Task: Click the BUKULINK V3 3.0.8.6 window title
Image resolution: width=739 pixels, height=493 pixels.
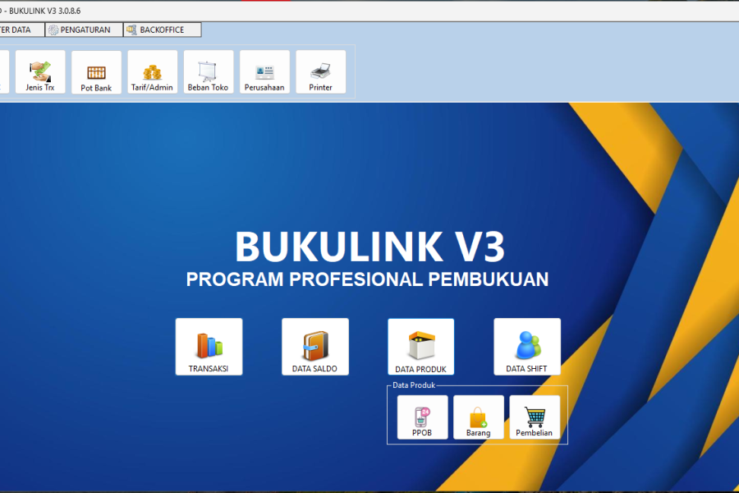Action: pos(45,11)
